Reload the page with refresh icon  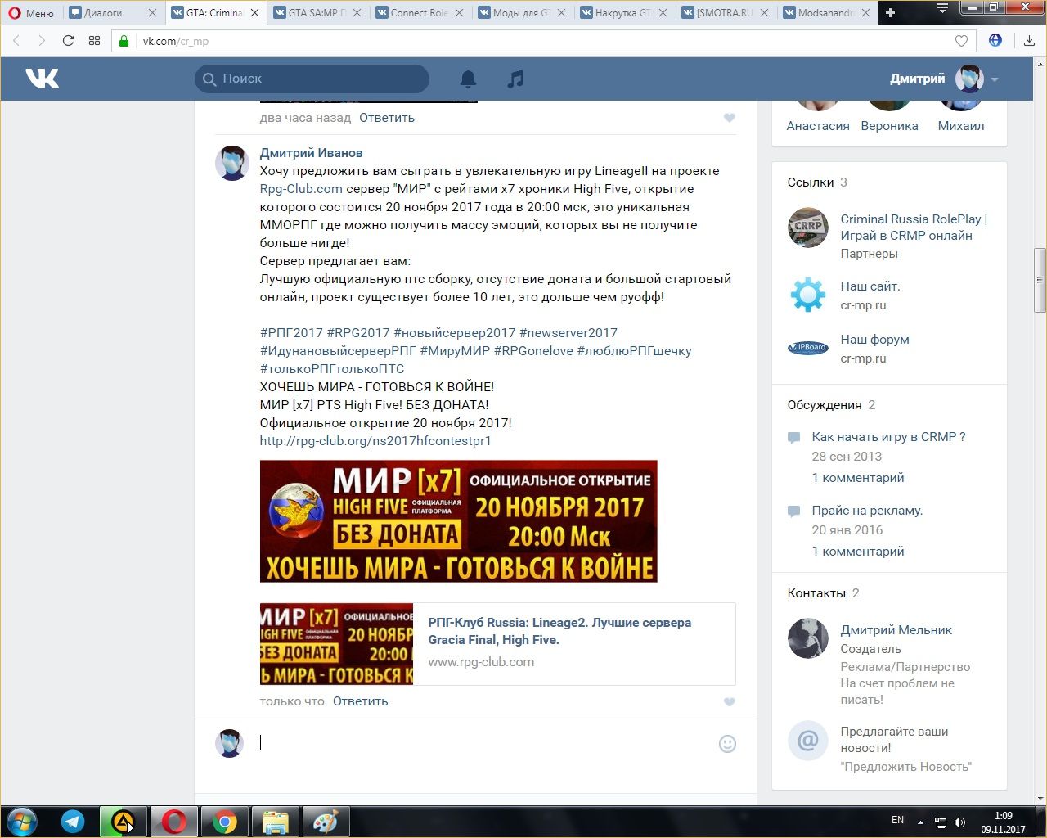68,40
